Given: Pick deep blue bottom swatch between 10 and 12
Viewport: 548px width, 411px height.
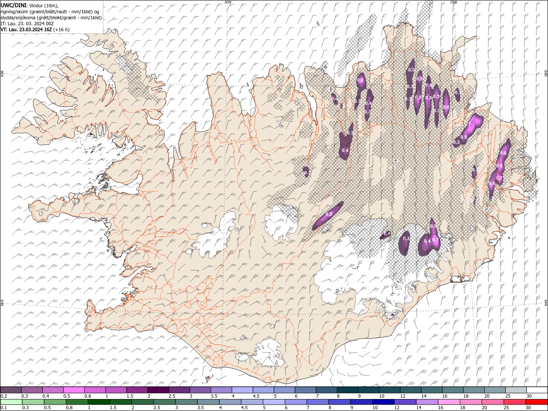Looking at the screenshot, I should click(x=383, y=402).
